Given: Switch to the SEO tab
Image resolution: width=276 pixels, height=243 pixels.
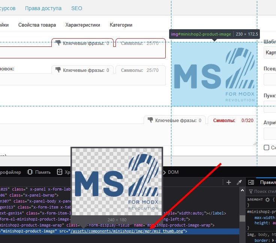Looking at the screenshot, I should (x=76, y=8).
